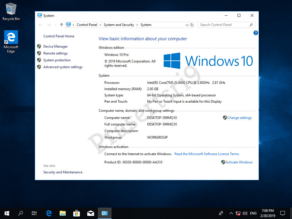Show hidden tray icons
The image size is (292, 219).
pyautogui.click(x=231, y=213)
